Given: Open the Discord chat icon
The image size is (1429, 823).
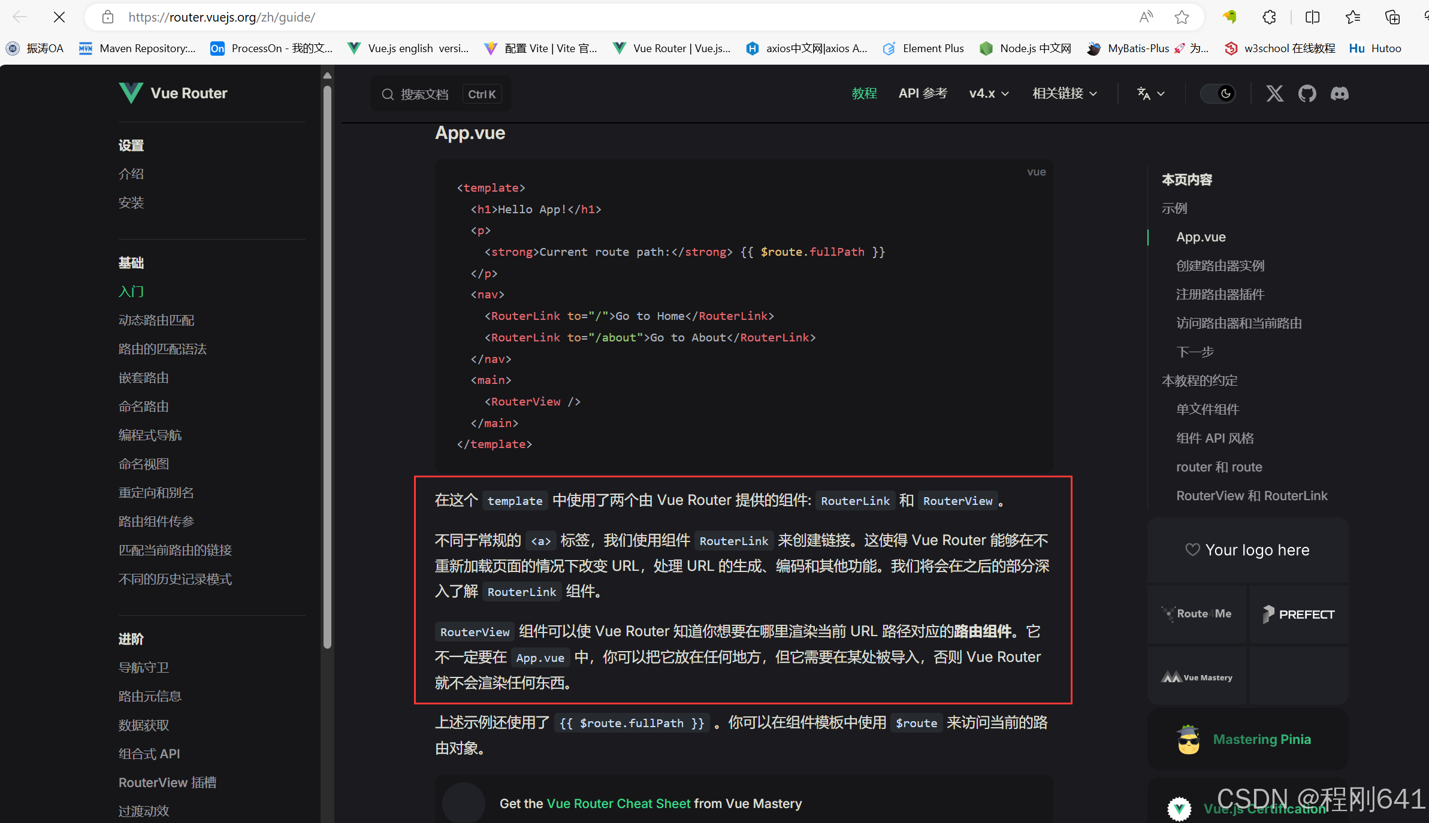Looking at the screenshot, I should [x=1339, y=93].
